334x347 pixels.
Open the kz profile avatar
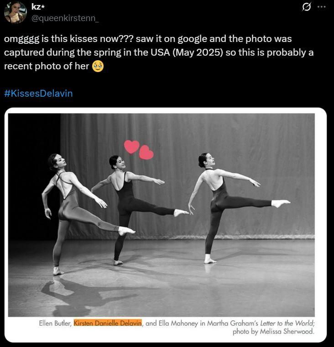[15, 12]
